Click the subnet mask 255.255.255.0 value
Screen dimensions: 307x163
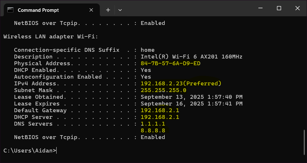pos(163,90)
